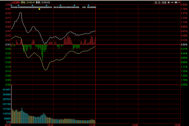Click the 10:30 time axis label
The image size is (189, 126).
[50, 125]
